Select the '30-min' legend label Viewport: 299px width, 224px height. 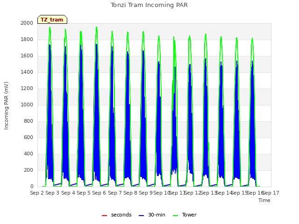[x=157, y=215]
